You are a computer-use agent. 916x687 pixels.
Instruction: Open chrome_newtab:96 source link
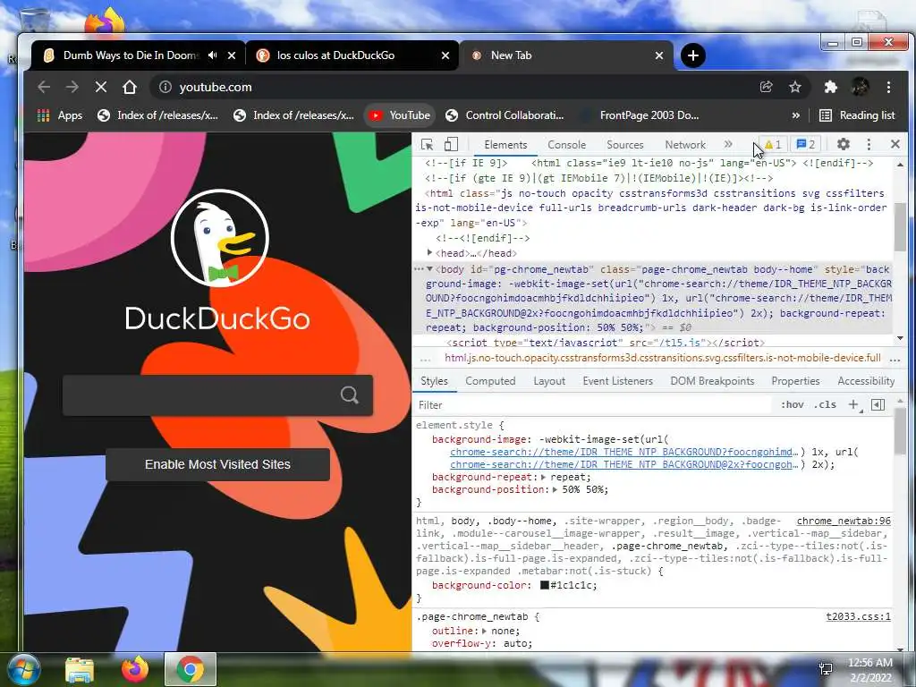(844, 521)
